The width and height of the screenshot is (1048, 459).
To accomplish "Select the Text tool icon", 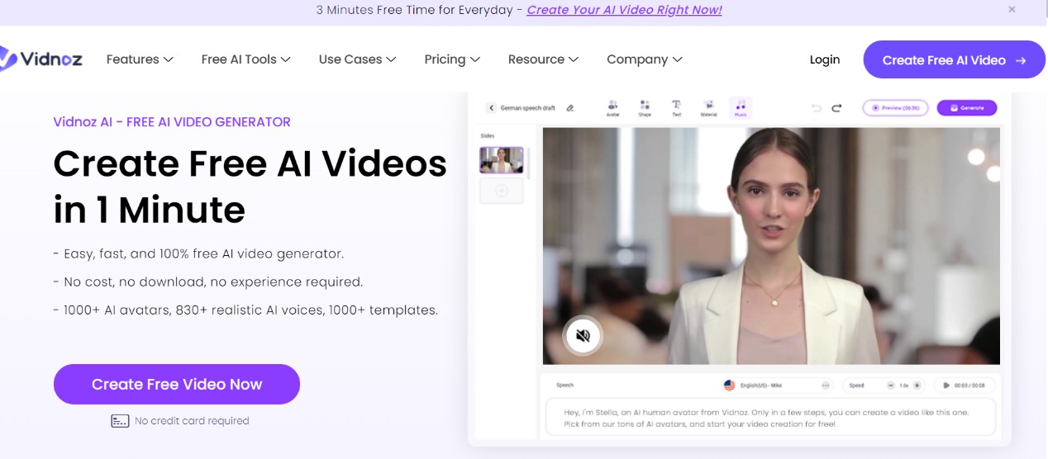I will (676, 108).
